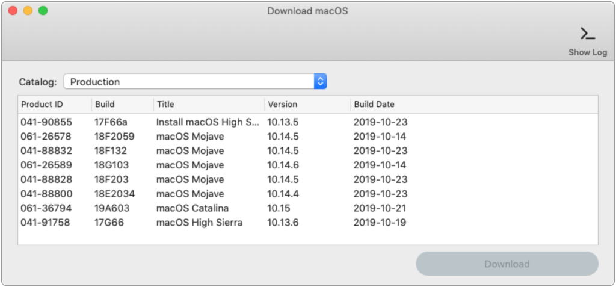Open the Show Log terminal icon

588,34
